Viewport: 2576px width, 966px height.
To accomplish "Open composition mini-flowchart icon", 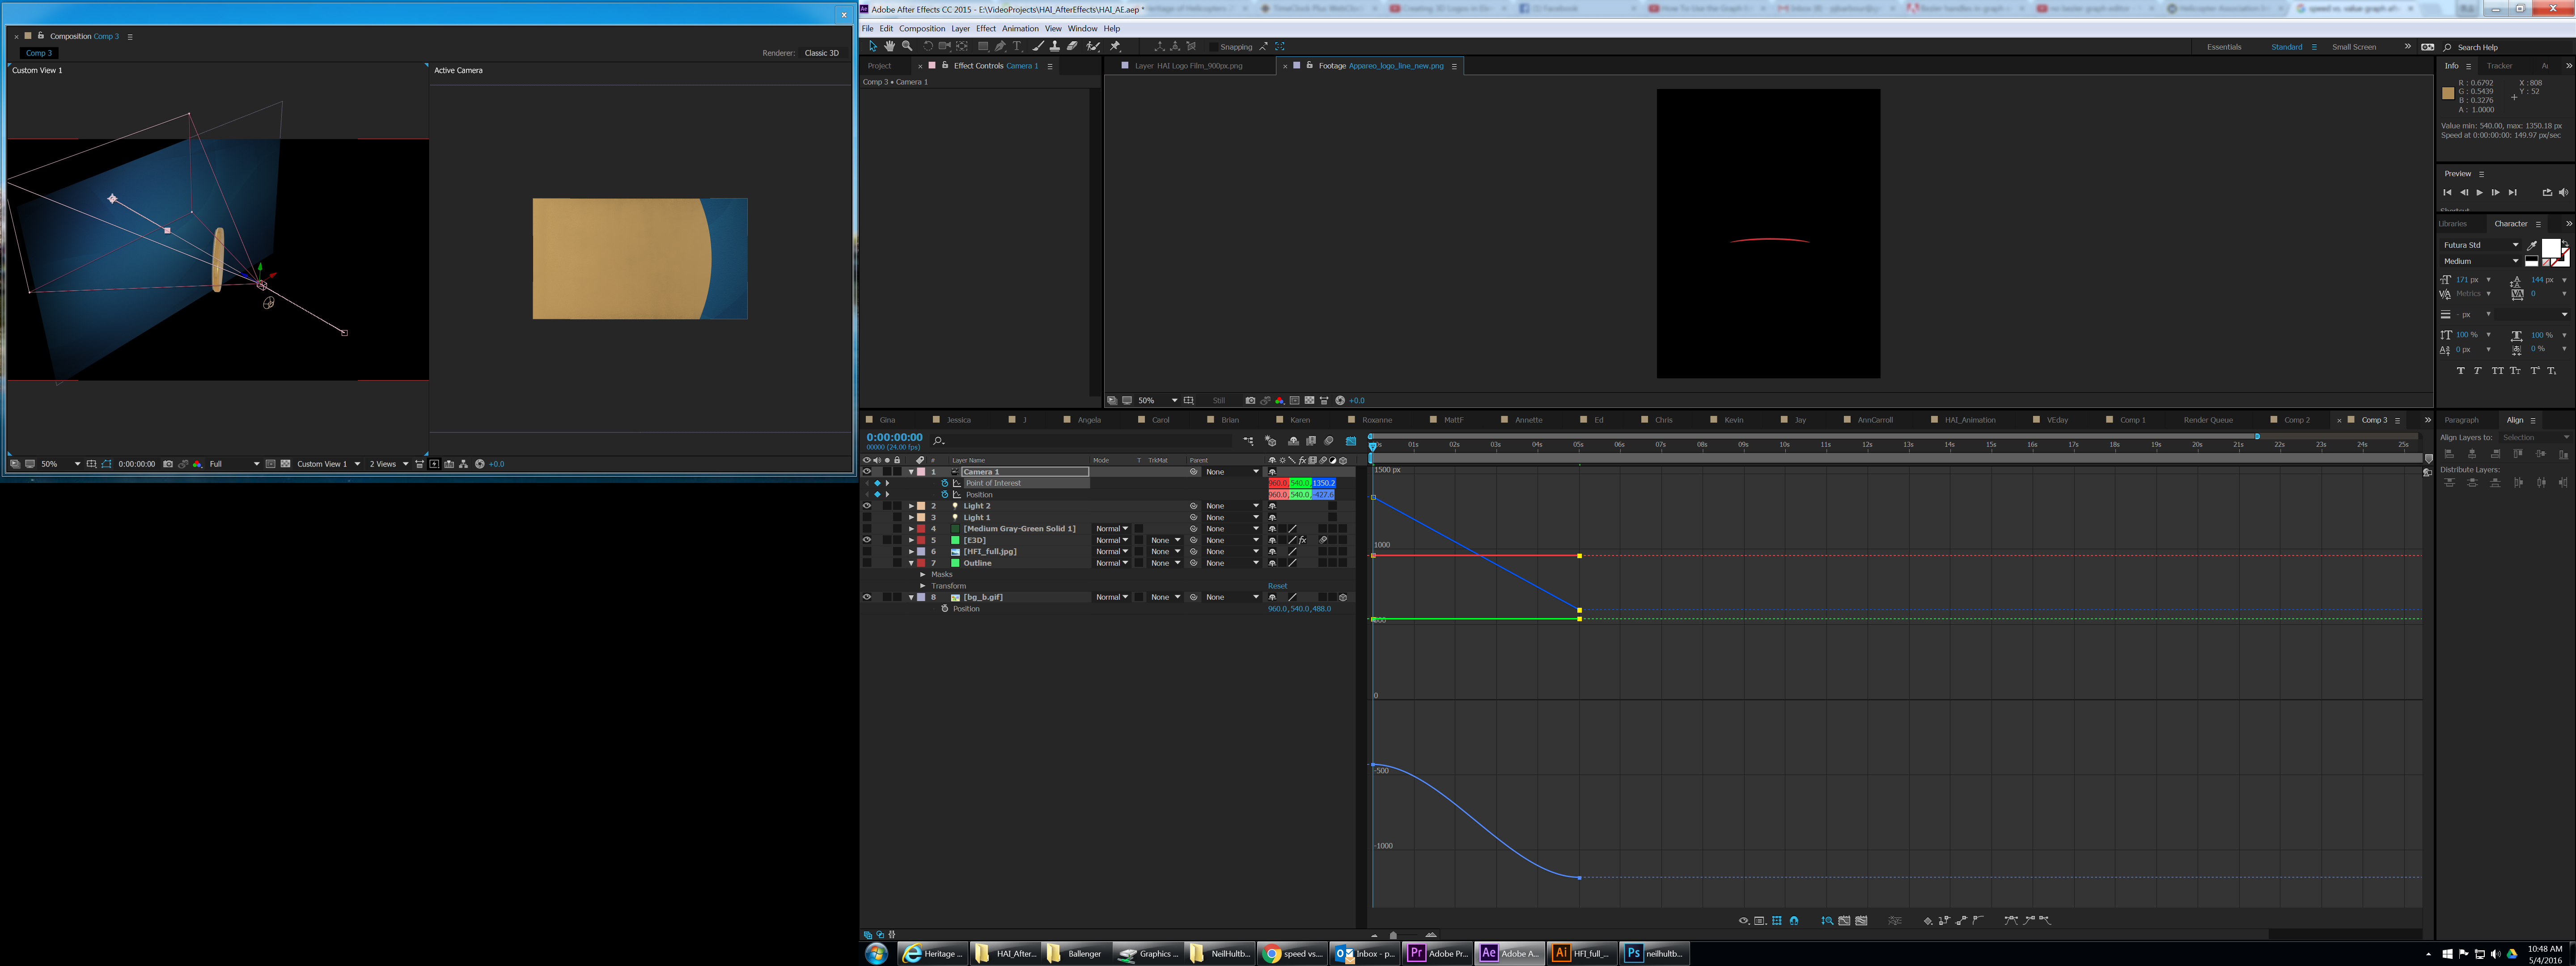I will (x=1248, y=441).
